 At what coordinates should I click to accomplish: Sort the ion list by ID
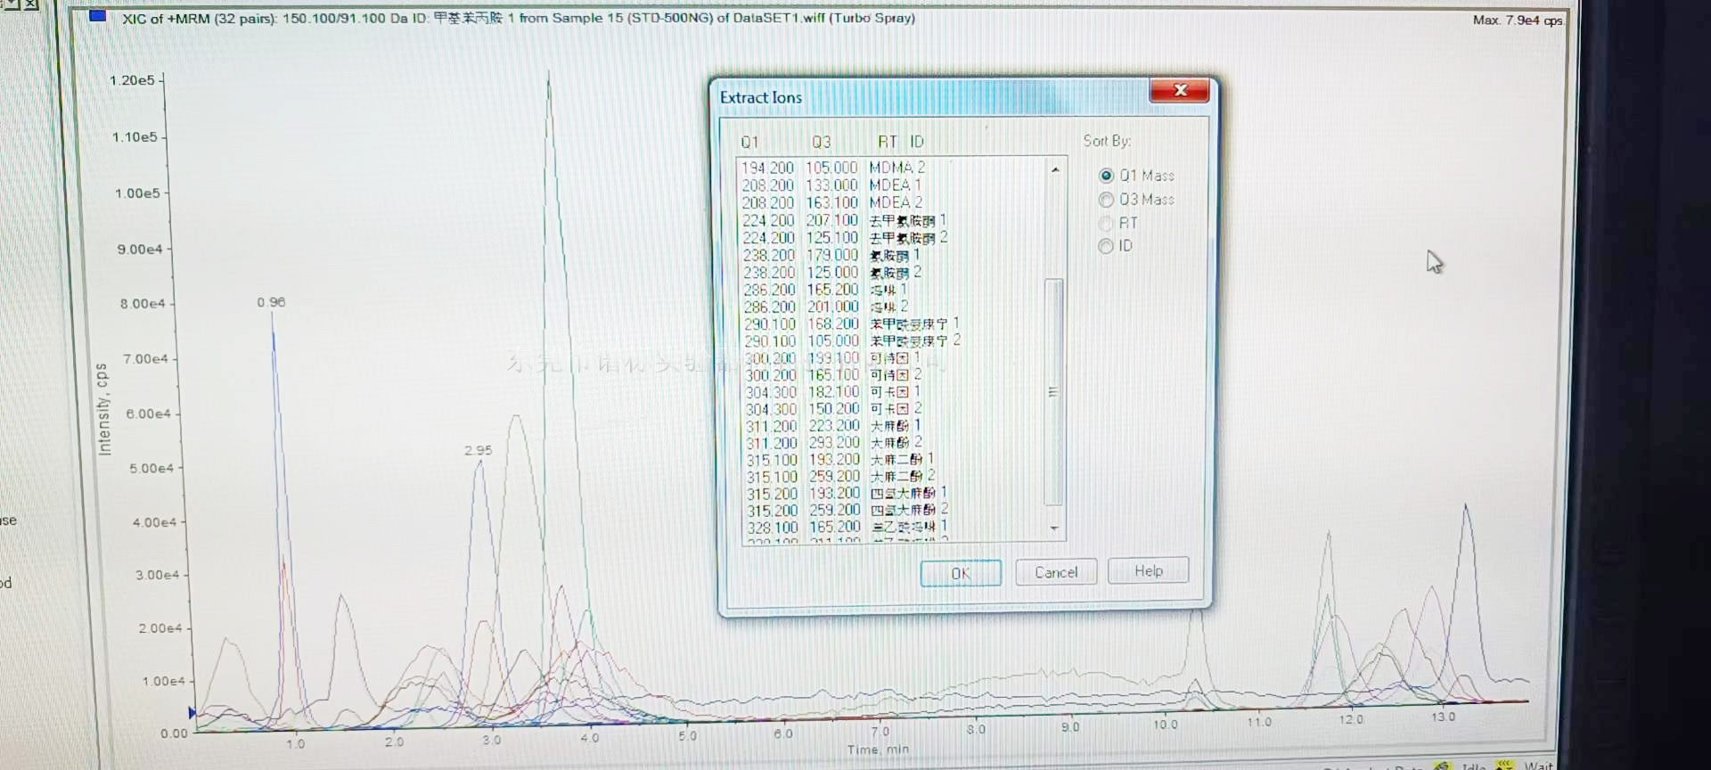tap(1107, 246)
